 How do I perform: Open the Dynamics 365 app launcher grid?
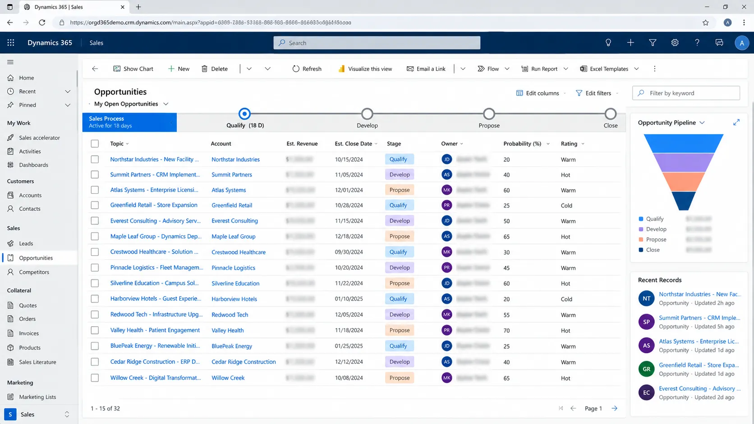coord(11,43)
